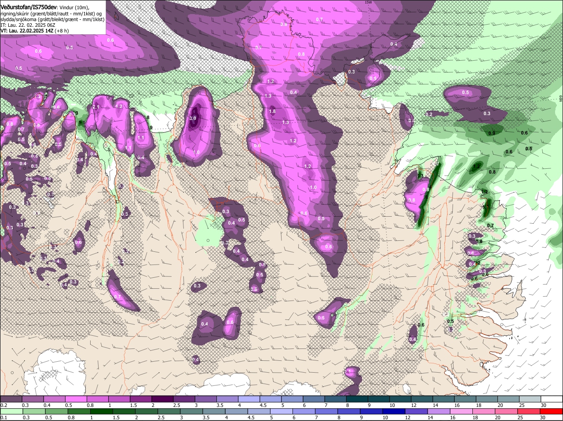Click the '3.0' value on the map
This screenshot has width=563, height=421.
193,118
